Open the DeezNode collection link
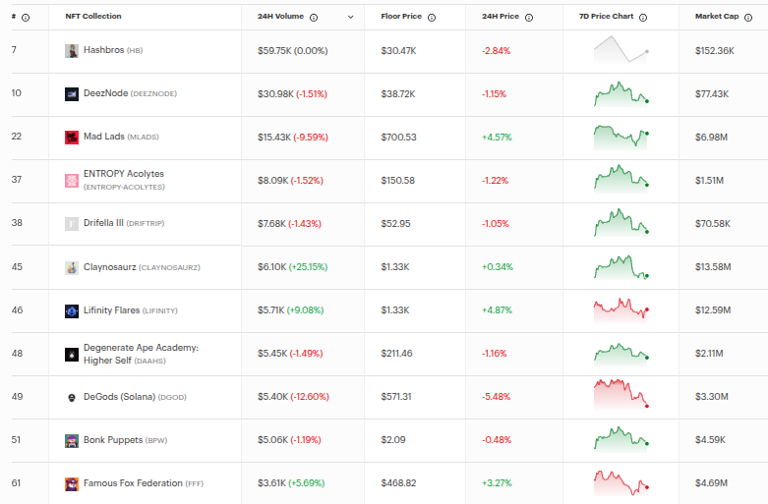The width and height of the screenshot is (768, 504). coord(130,93)
